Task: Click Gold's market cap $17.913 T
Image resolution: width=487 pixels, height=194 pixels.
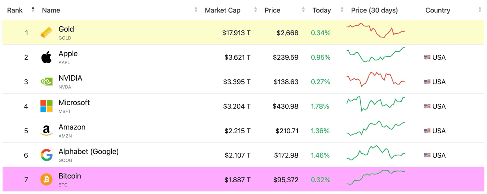Action: point(236,33)
